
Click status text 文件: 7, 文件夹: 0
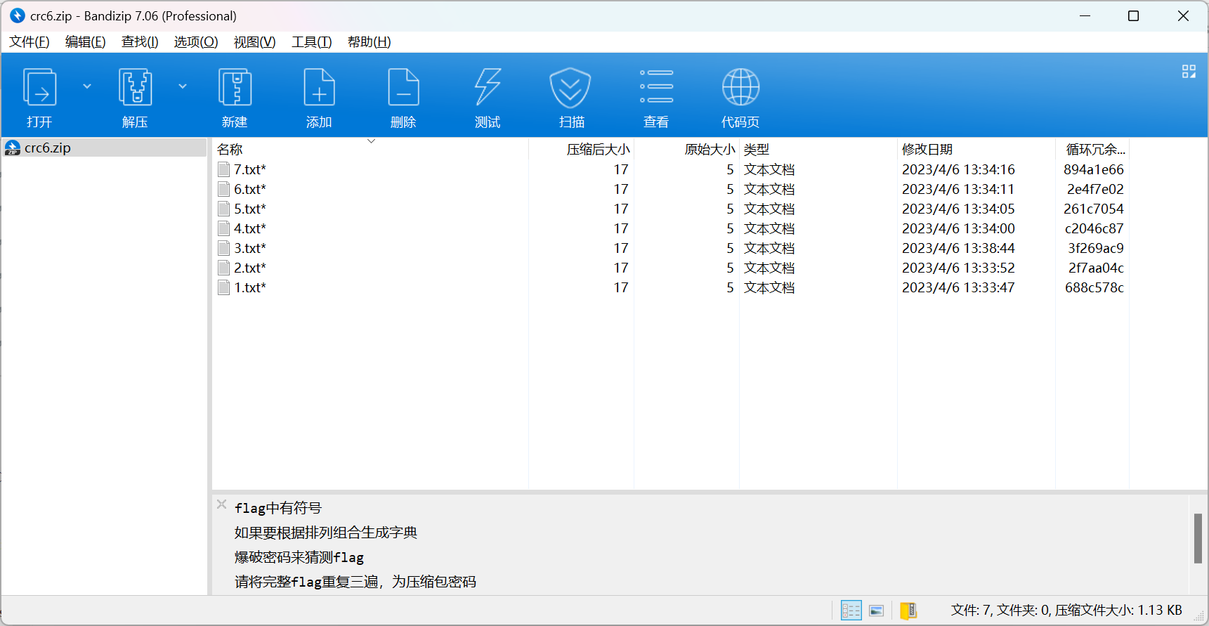tap(1000, 611)
